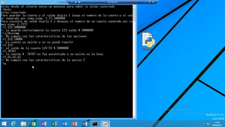
Task: Click the network icon in system tray
Action: [204, 124]
